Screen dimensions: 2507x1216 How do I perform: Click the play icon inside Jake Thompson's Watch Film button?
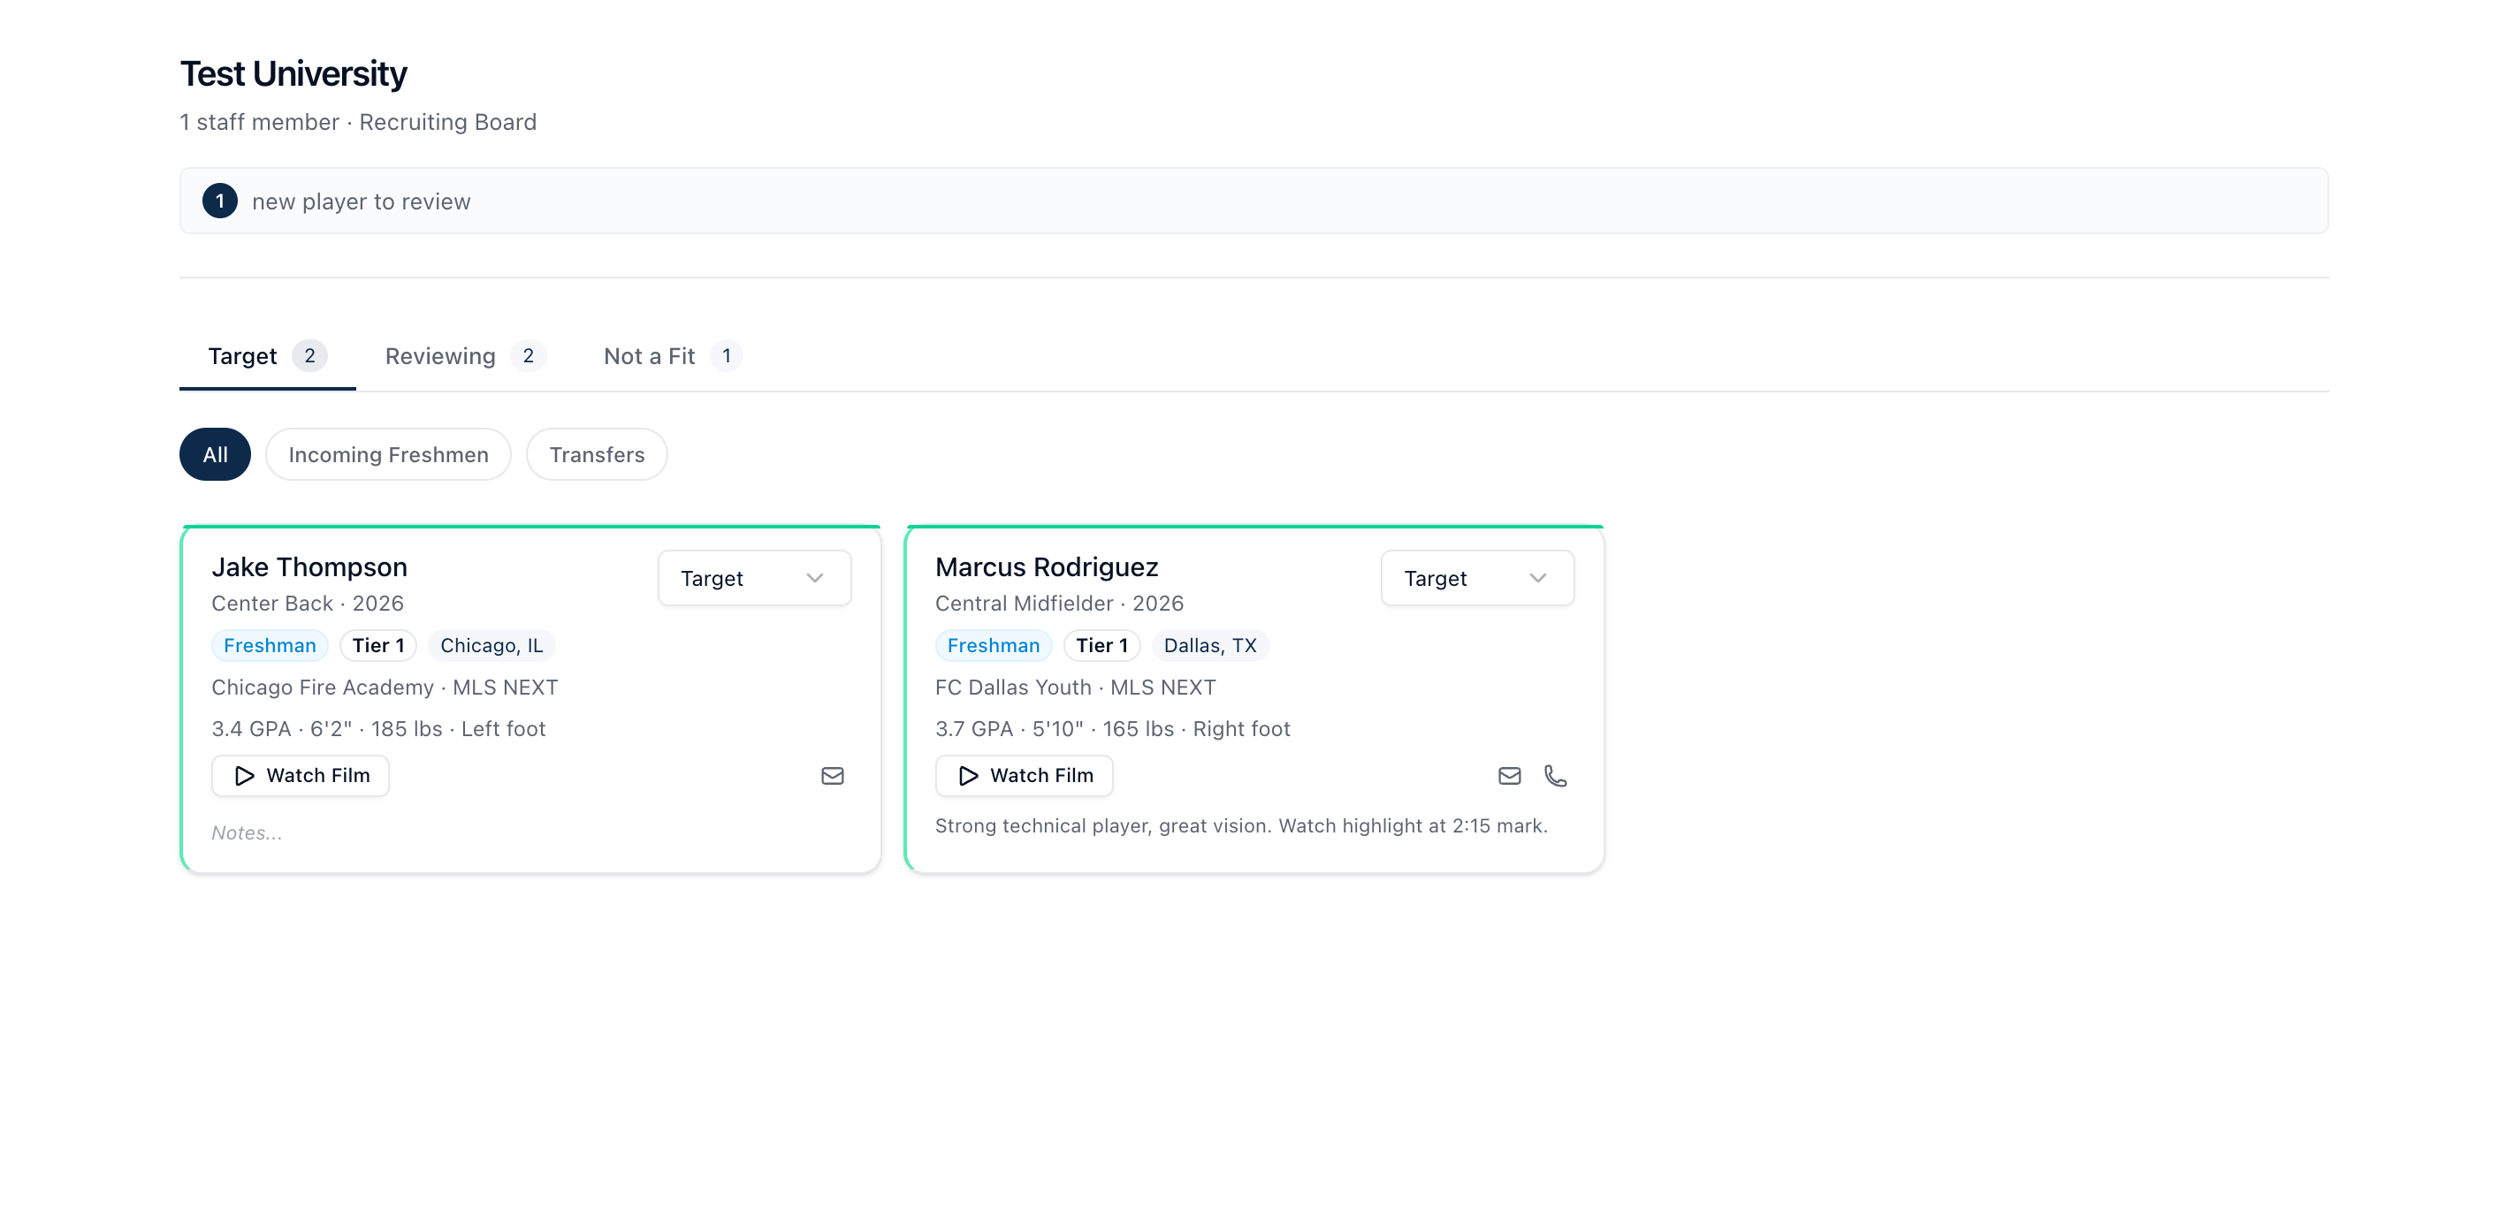tap(242, 775)
